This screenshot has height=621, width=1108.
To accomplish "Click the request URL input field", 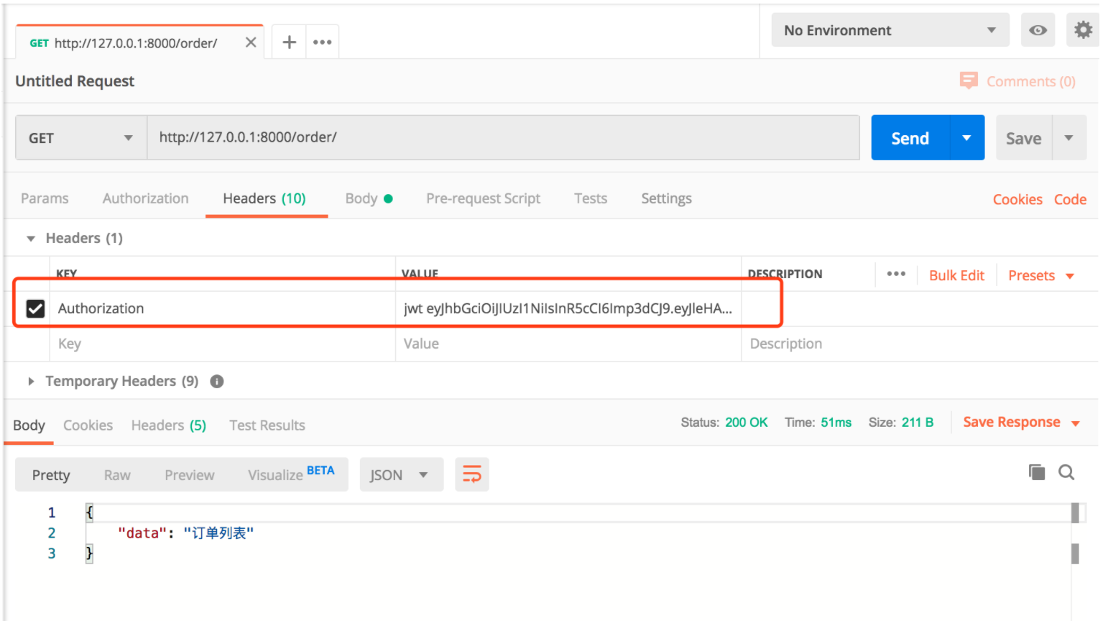I will [503, 137].
